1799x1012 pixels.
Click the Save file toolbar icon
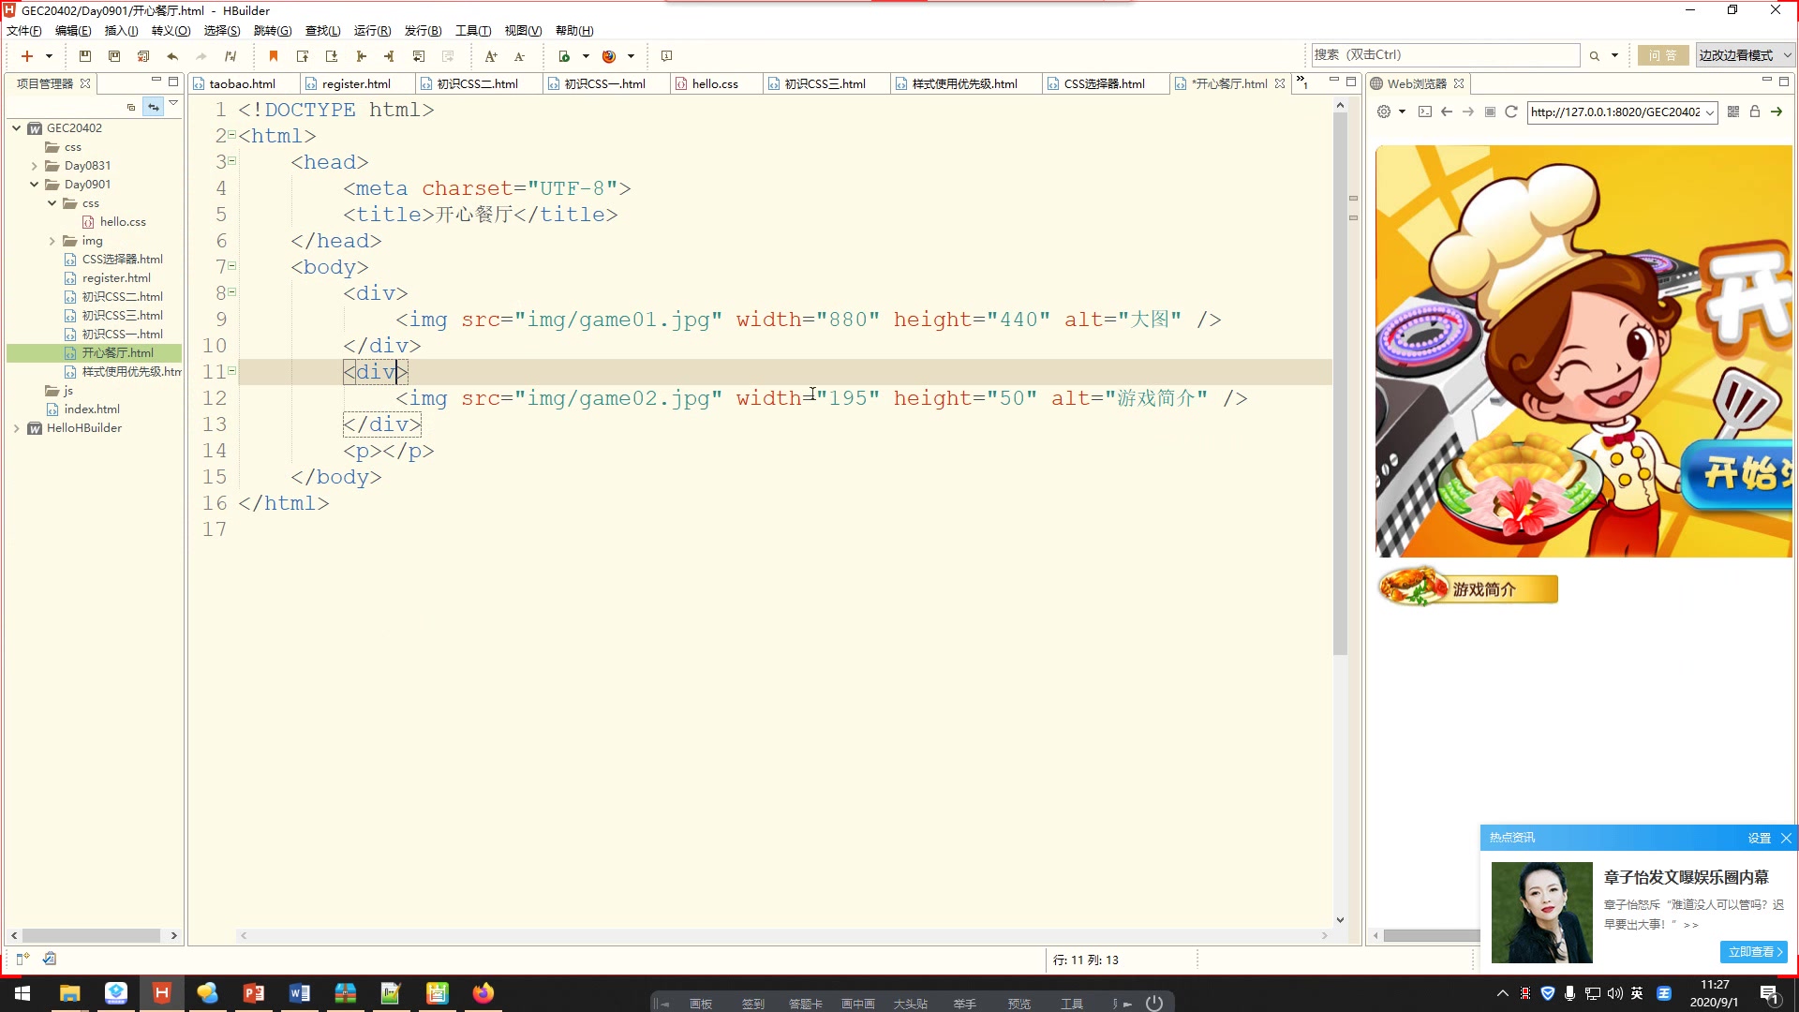click(x=84, y=56)
